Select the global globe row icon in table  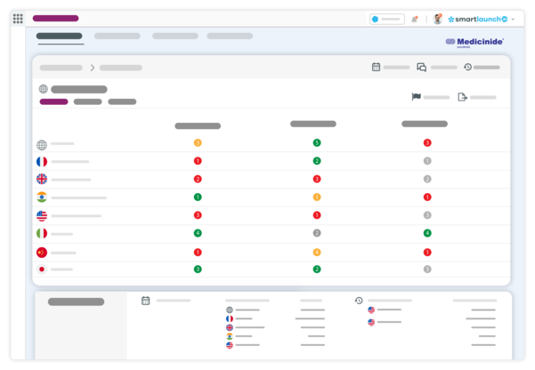pyautogui.click(x=42, y=145)
